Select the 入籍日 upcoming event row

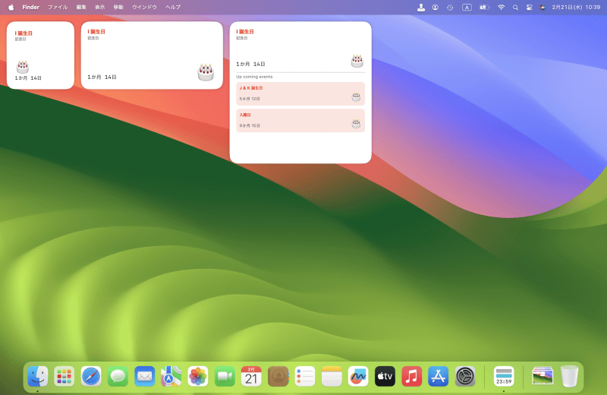pyautogui.click(x=300, y=121)
